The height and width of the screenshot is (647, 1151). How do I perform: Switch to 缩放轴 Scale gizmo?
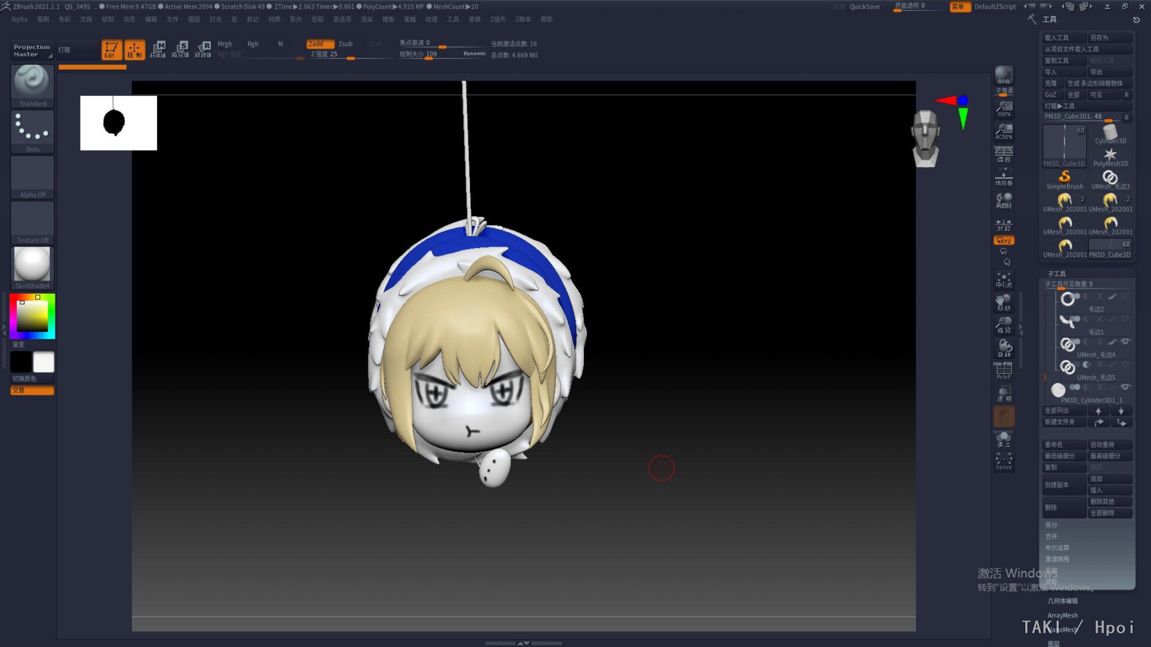(180, 50)
